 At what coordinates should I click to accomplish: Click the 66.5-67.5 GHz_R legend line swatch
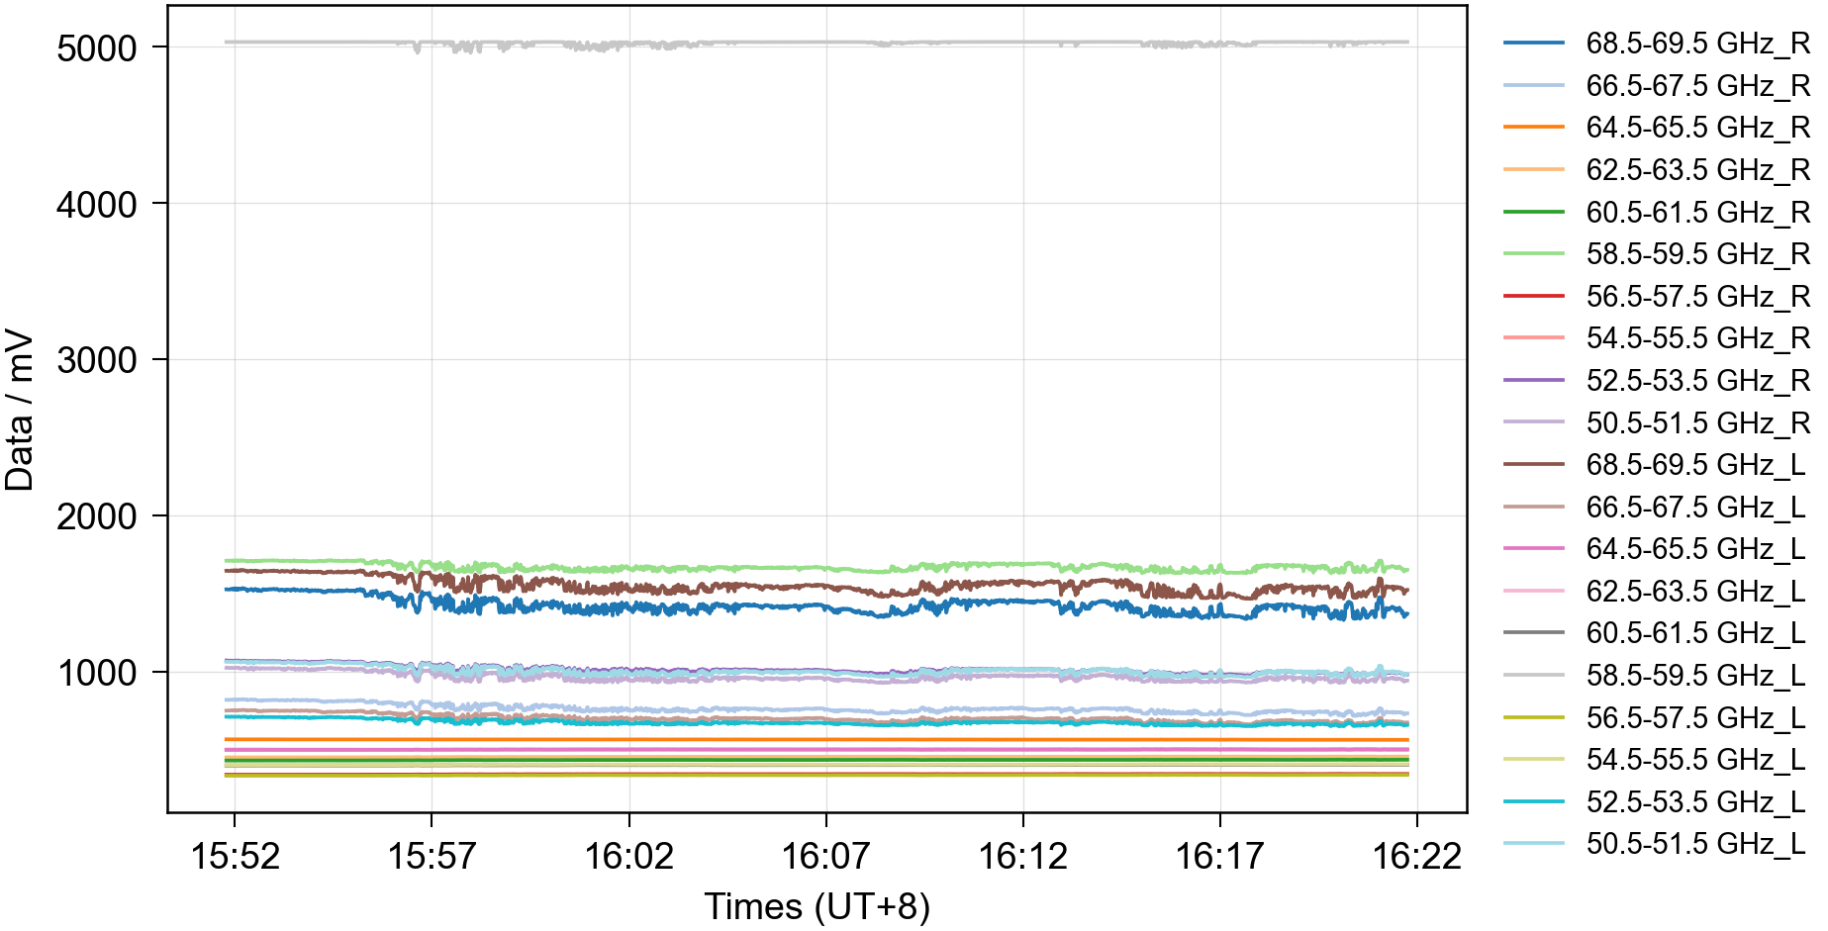point(1533,86)
